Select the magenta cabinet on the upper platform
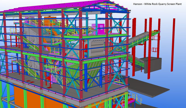This screenshot has width=186, height=108. click(x=101, y=29)
